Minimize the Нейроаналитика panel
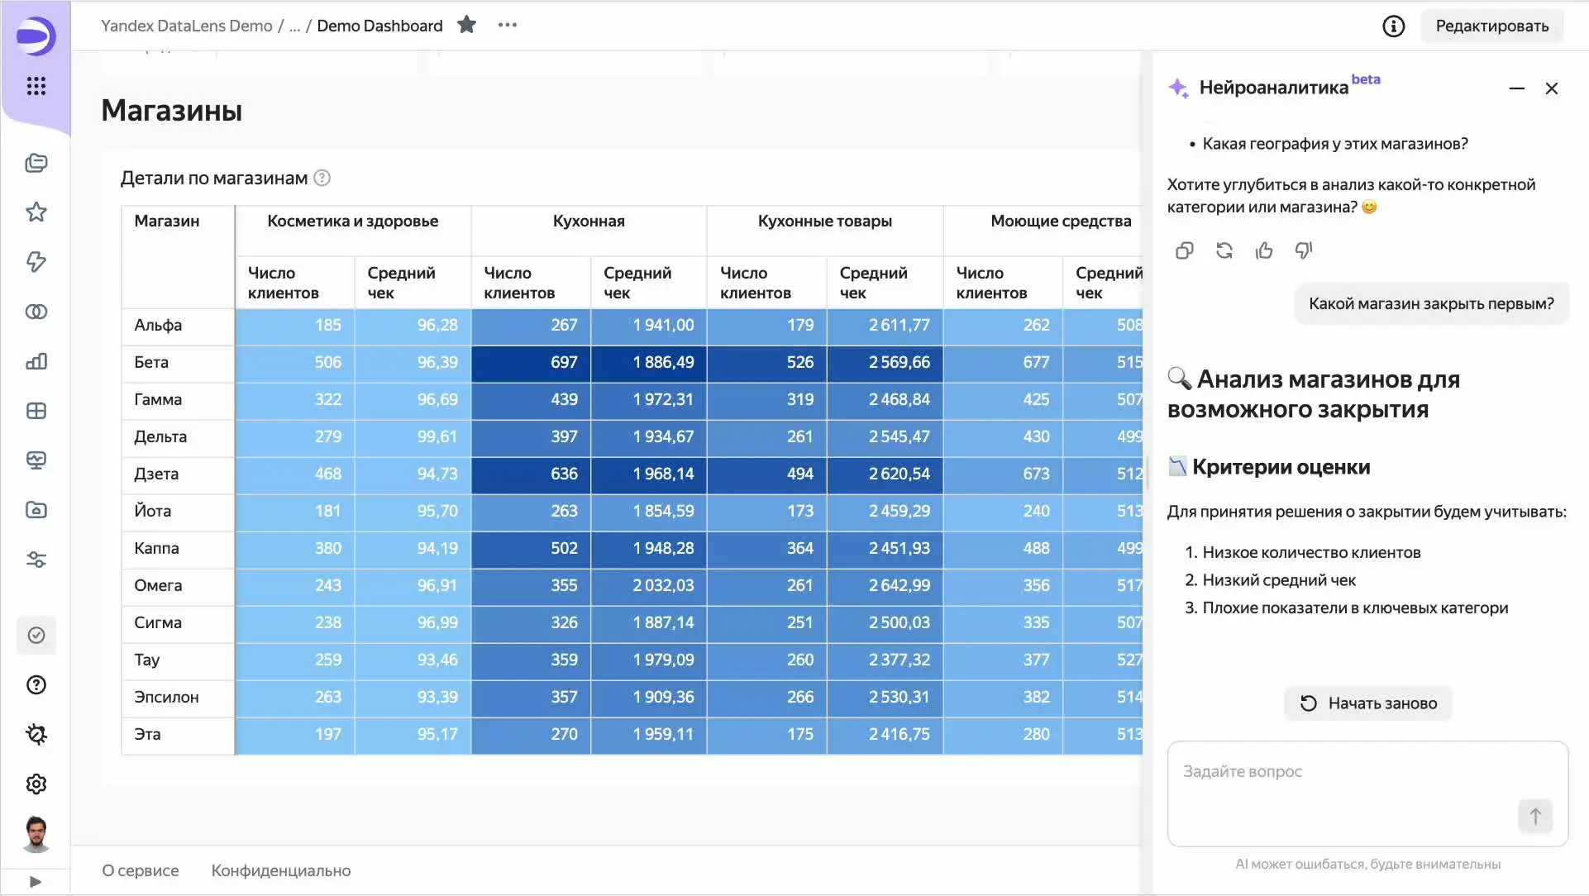Screen dimensions: 1589x896 tap(1516, 88)
